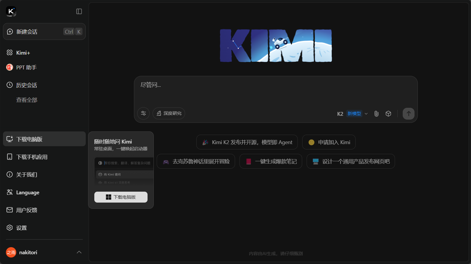Open 关于我们 about page
This screenshot has width=471, height=264.
click(44, 175)
